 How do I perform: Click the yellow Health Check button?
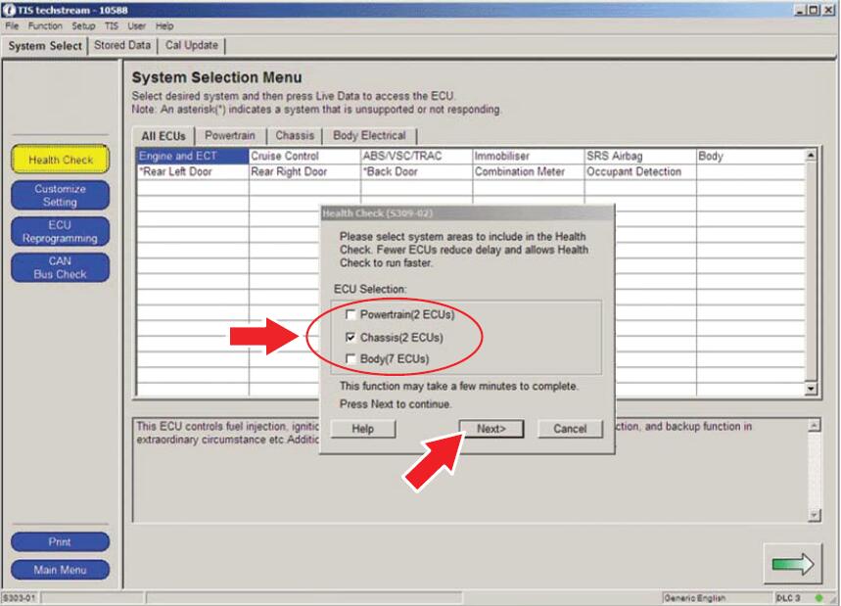pos(61,160)
